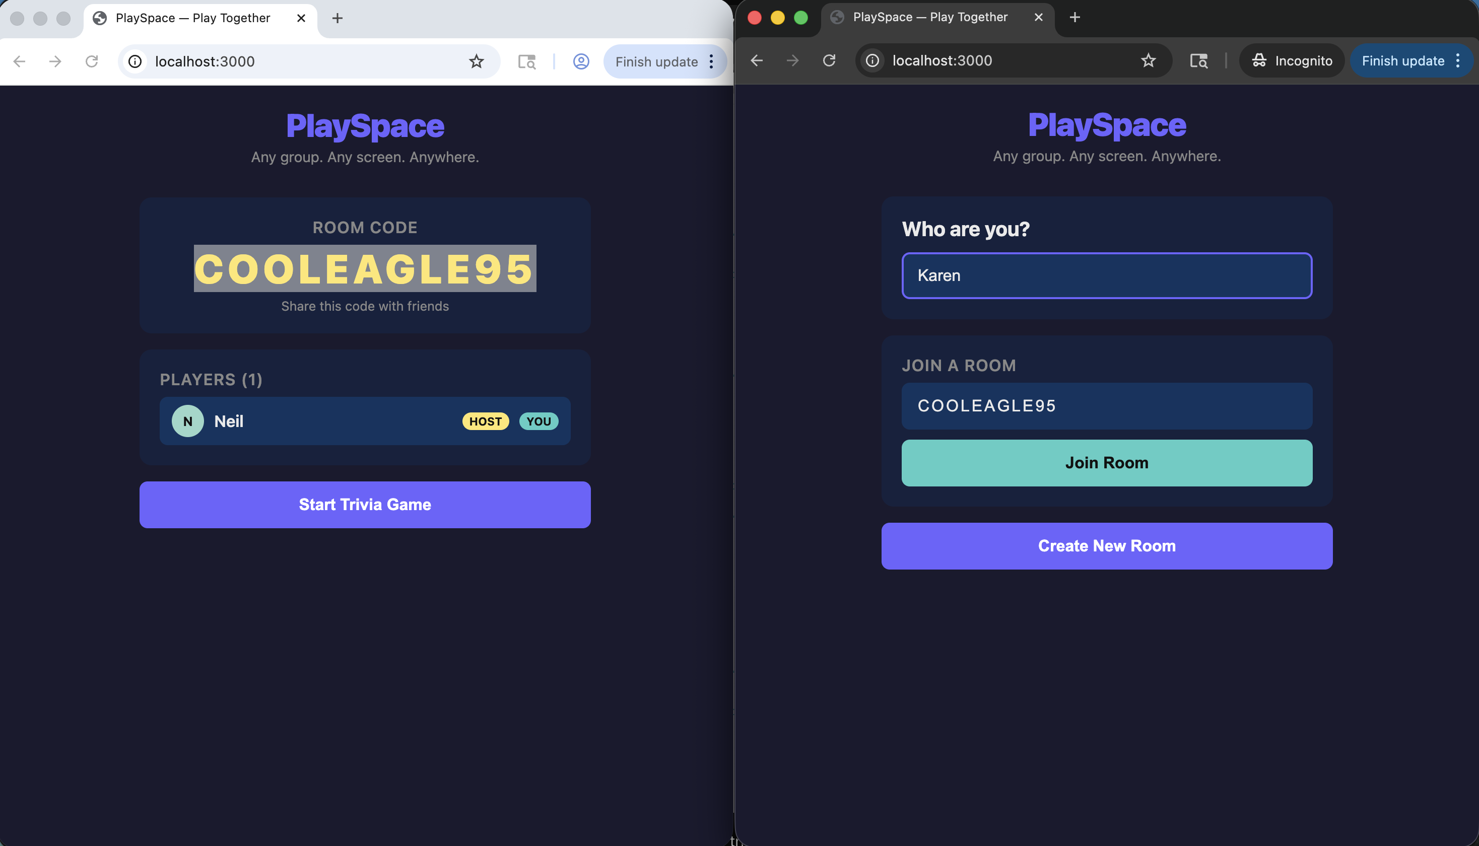Click the room code field containing COOLEAGLE95

tap(1106, 405)
